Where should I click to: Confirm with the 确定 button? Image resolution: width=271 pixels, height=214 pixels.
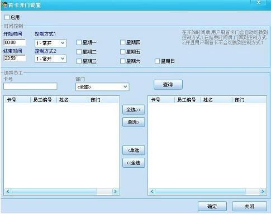tap(212, 206)
